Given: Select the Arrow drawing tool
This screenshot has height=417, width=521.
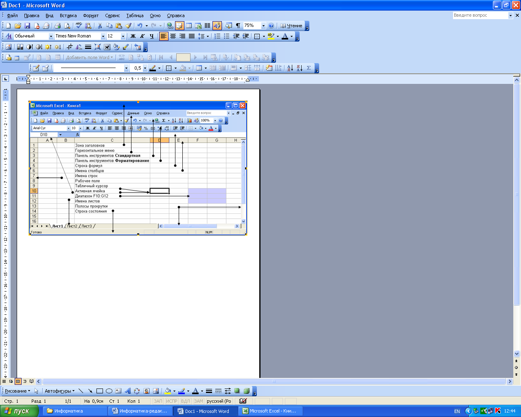Looking at the screenshot, I should (x=90, y=391).
